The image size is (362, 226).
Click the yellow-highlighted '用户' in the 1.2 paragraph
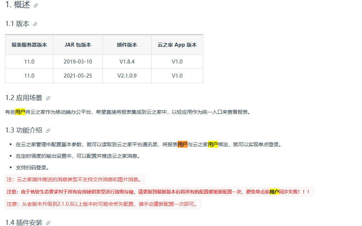click(x=20, y=112)
